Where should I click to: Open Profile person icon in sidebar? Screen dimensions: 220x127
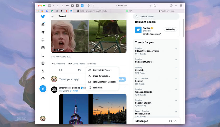pos(43,71)
